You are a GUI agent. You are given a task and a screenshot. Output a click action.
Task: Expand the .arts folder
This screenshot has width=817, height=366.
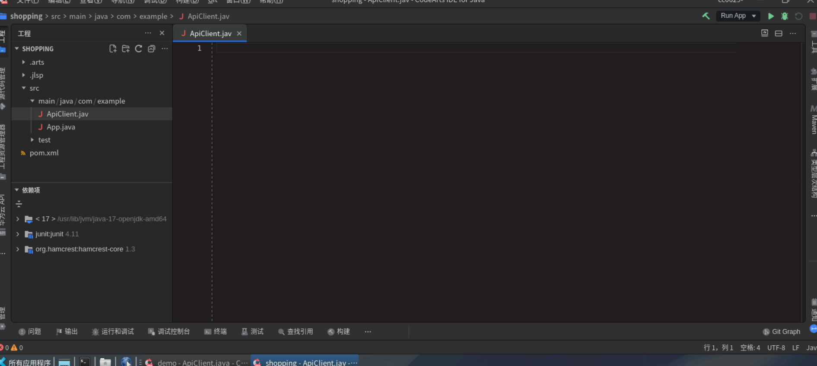[24, 62]
